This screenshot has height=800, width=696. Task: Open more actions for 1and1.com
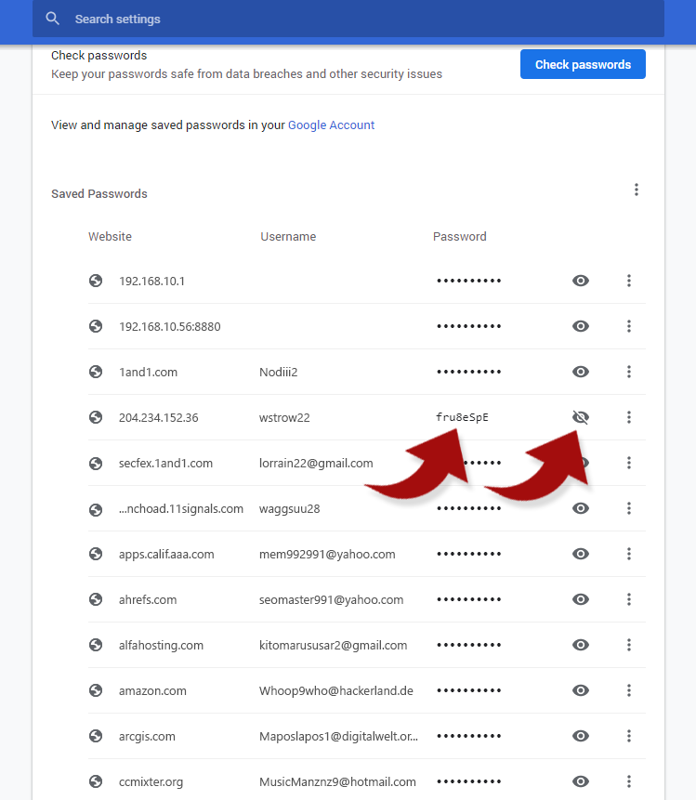click(x=629, y=372)
